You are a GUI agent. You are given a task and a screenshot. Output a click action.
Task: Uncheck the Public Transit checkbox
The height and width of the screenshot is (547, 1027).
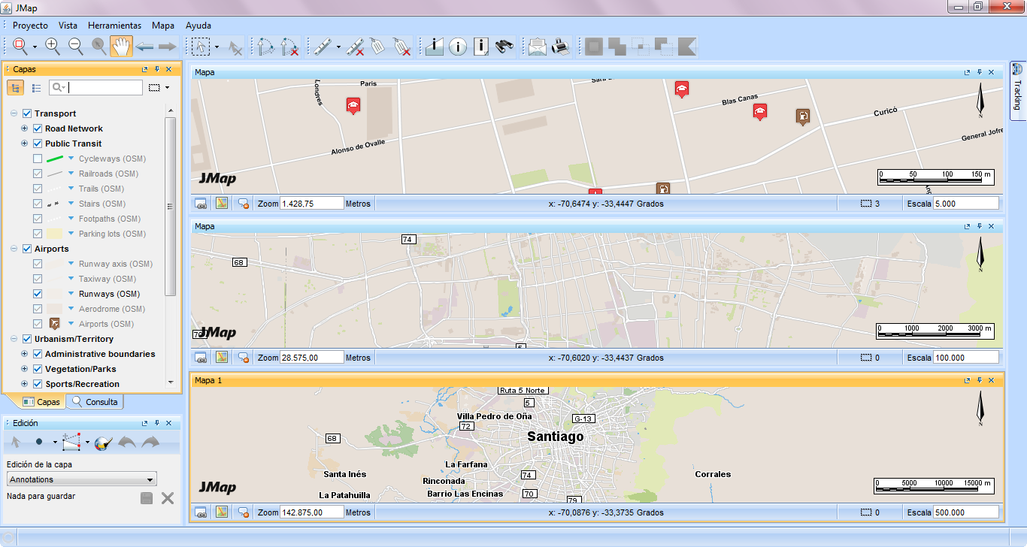pos(38,144)
